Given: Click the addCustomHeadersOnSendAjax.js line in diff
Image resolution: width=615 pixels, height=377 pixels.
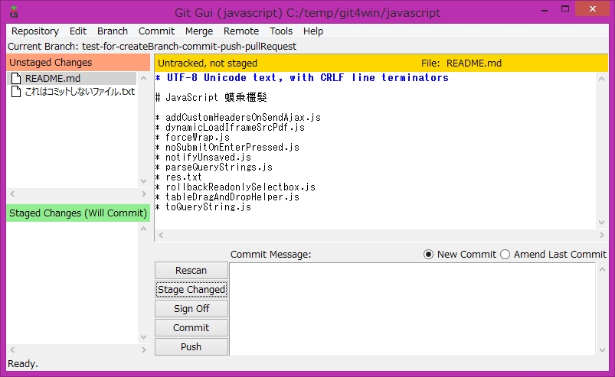Looking at the screenshot, I should (x=238, y=118).
